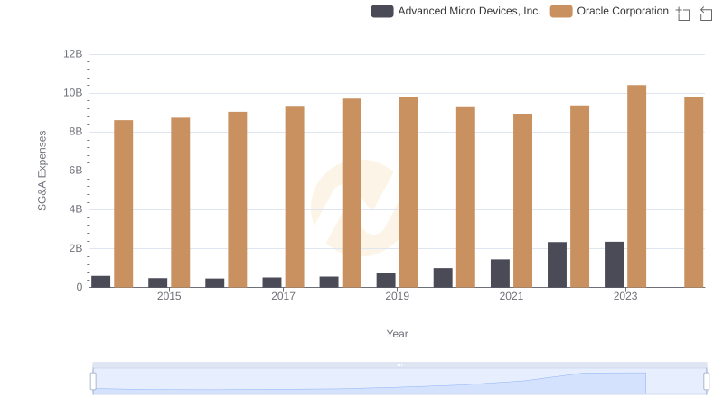Image resolution: width=723 pixels, height=416 pixels.
Task: Click the y-axis label 4B
Action: [x=76, y=209]
